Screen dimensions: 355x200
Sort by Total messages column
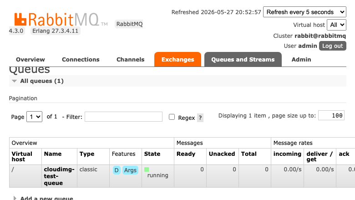tap(248, 154)
